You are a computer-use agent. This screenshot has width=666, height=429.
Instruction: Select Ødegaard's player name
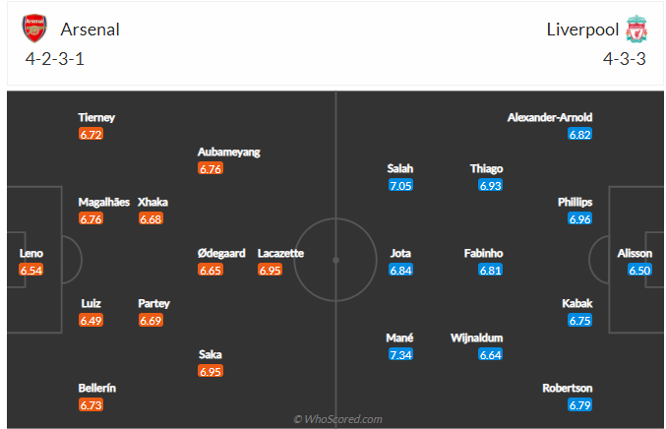point(221,253)
